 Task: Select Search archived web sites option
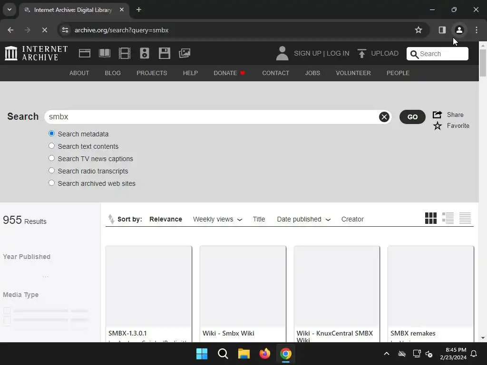(51, 183)
